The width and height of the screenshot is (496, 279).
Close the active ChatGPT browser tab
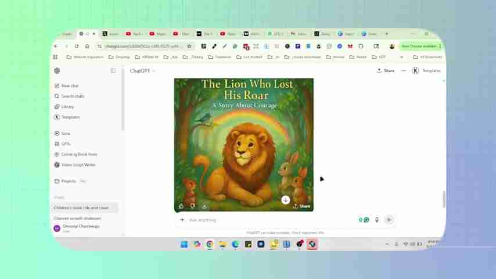pyautogui.click(x=94, y=34)
